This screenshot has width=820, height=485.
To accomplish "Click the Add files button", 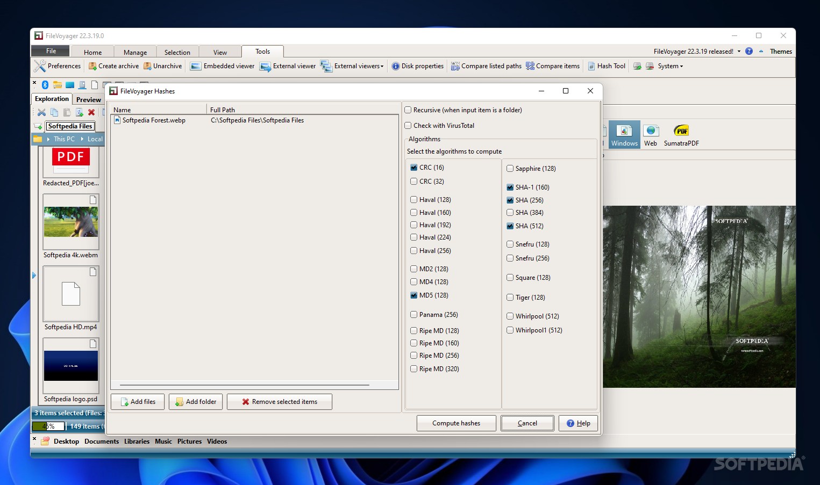I will click(138, 402).
